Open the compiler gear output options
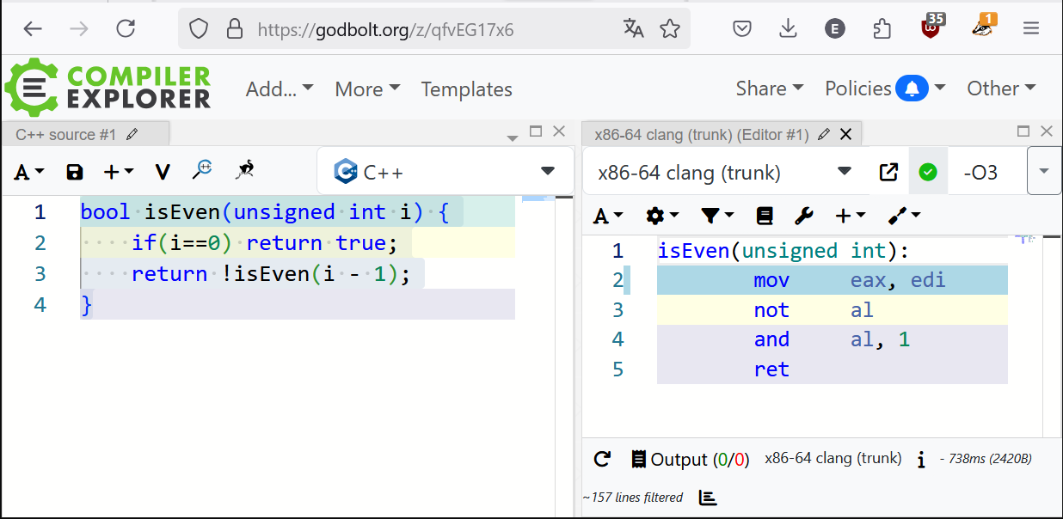 (x=662, y=216)
